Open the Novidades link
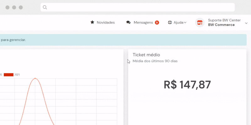 click(x=106, y=22)
